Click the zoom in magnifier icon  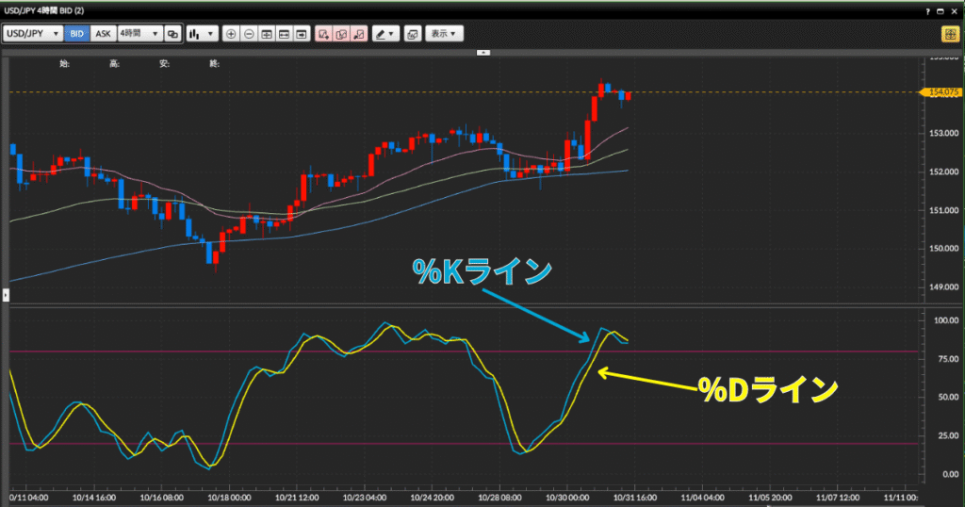(231, 34)
